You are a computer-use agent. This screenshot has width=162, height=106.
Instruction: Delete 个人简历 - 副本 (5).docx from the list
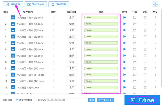(145, 37)
